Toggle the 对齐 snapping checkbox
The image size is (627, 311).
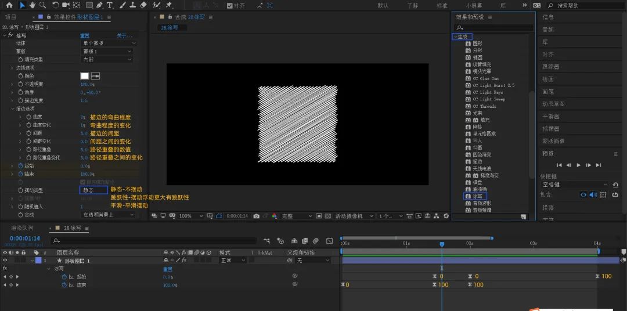(229, 6)
